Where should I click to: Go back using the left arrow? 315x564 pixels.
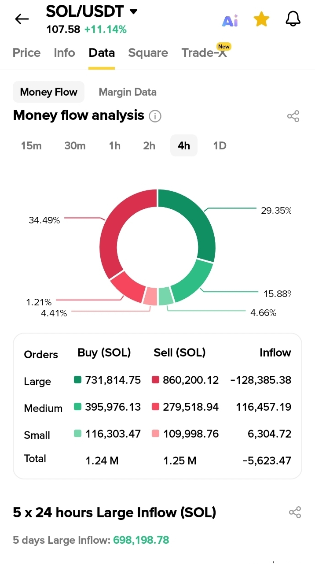tap(22, 19)
